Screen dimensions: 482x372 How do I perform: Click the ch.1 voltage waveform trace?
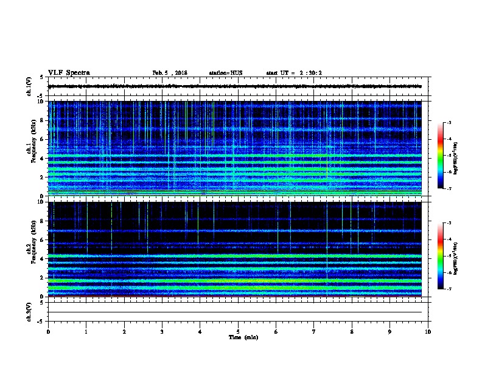[235, 86]
